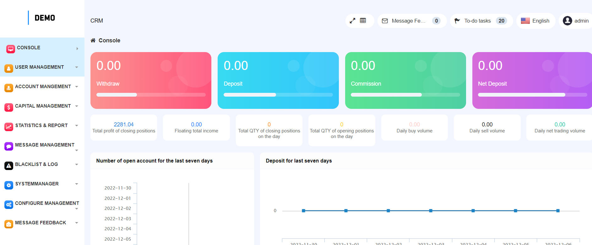Click the envelope icon for Message Feedback

coord(385,21)
